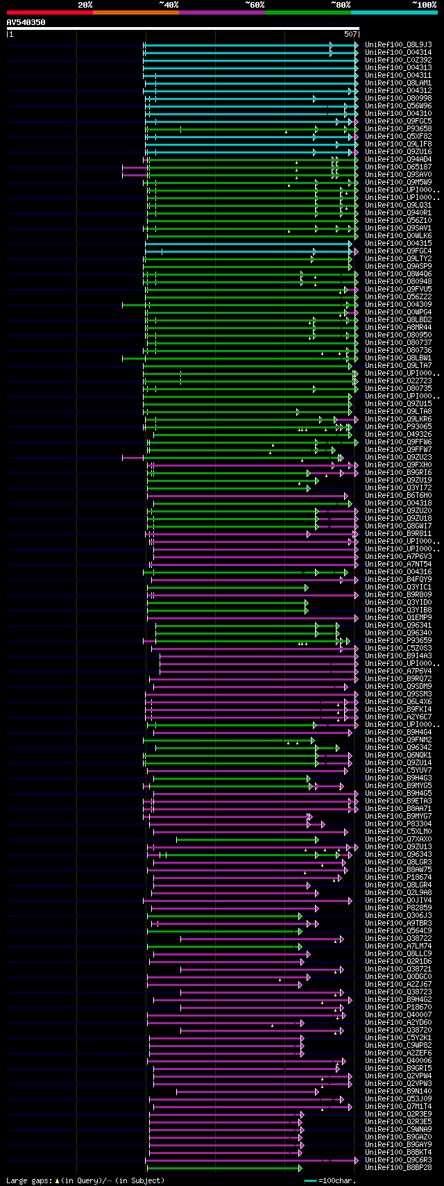The height and width of the screenshot is (1186, 444).
Task: Select the UniRef100_Q9FVU5 label
Action: (x=398, y=289)
